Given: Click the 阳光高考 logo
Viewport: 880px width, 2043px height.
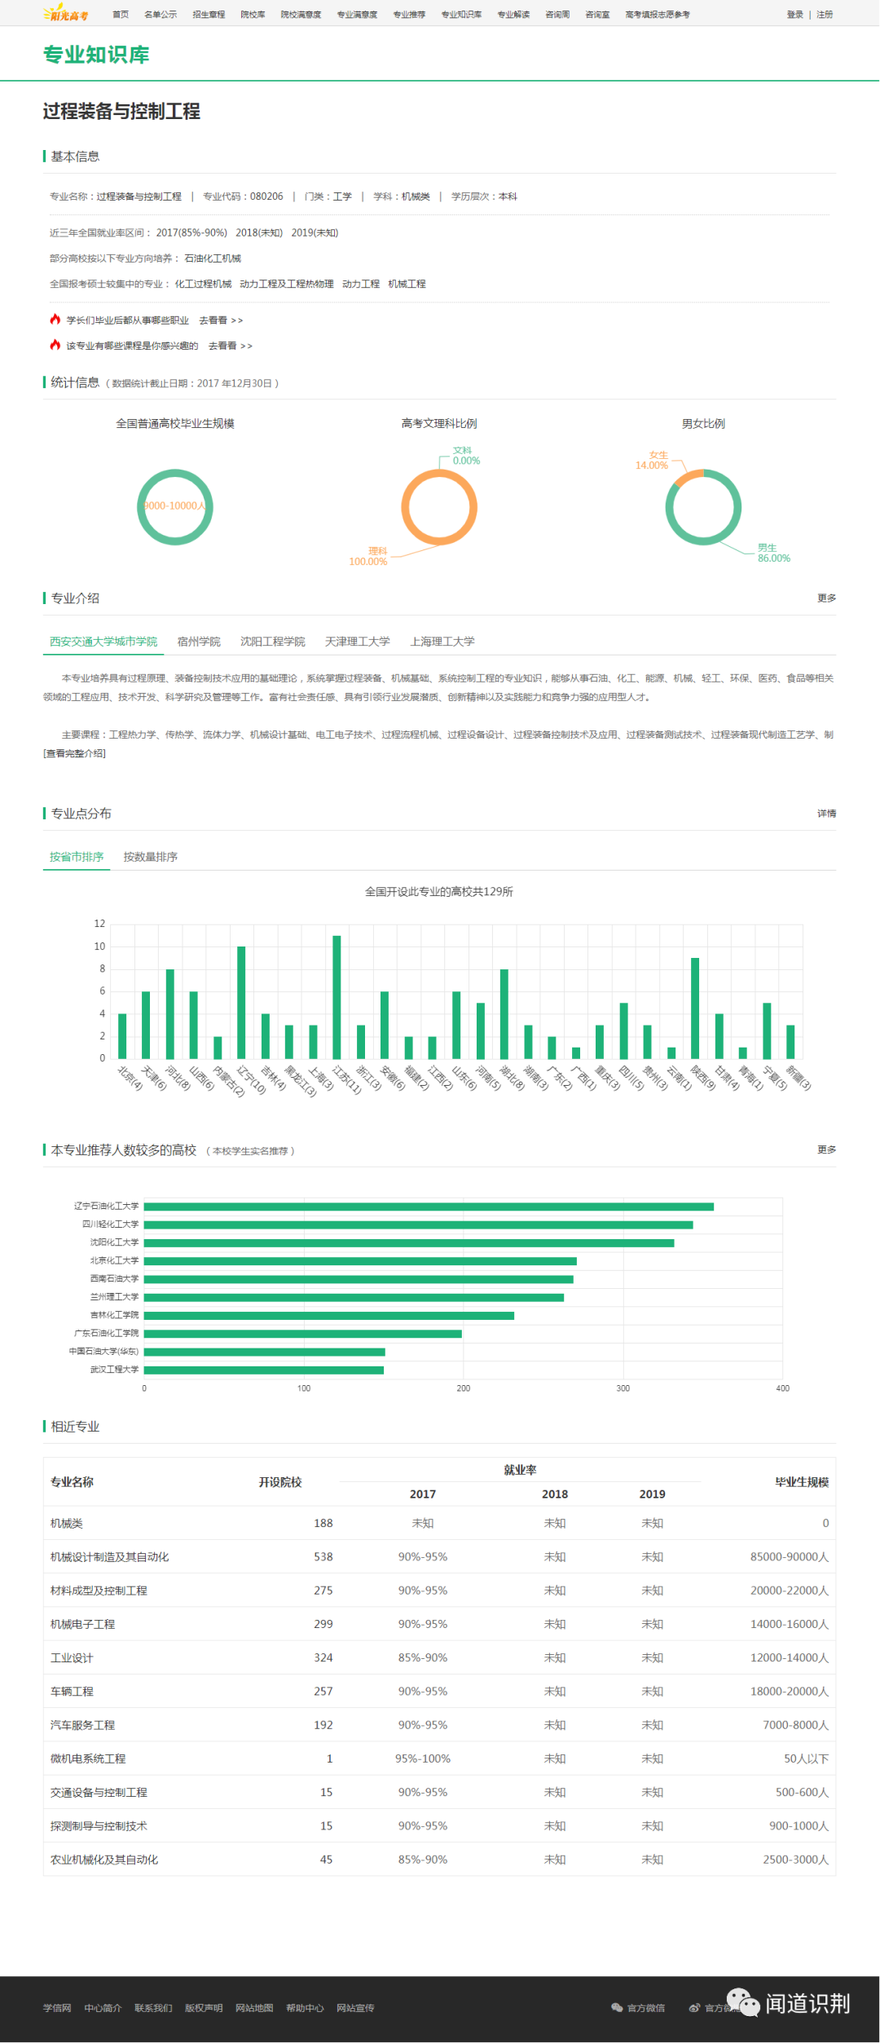Looking at the screenshot, I should 65,14.
